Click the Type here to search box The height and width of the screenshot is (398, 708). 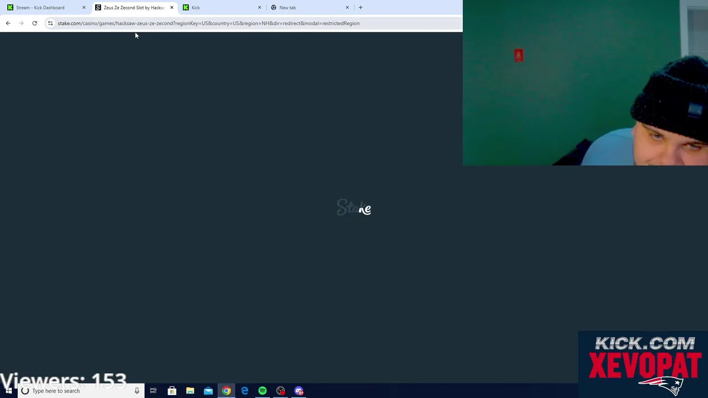click(81, 391)
